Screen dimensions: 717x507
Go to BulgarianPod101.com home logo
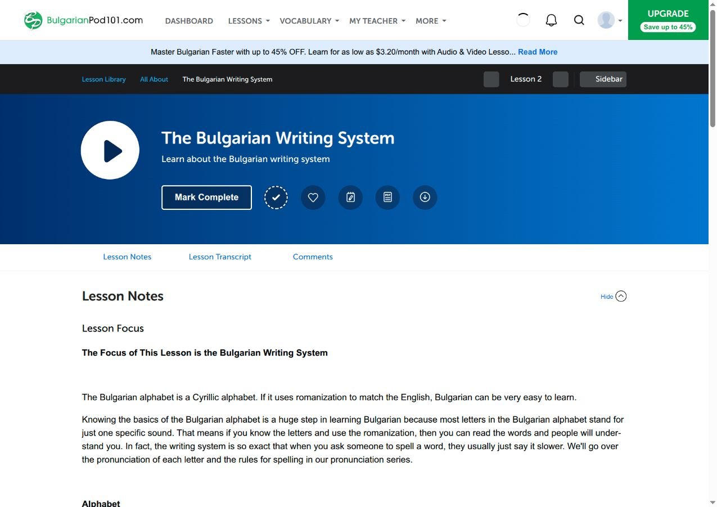83,20
